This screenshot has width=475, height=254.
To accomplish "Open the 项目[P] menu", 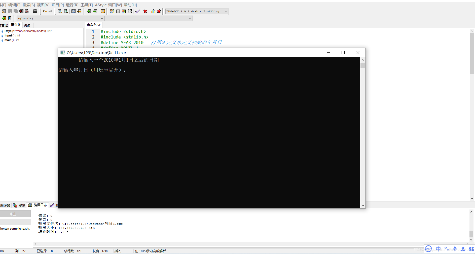I will [58, 5].
